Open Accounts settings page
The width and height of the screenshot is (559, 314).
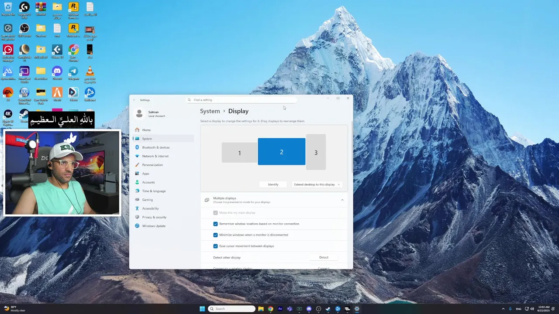click(164, 182)
